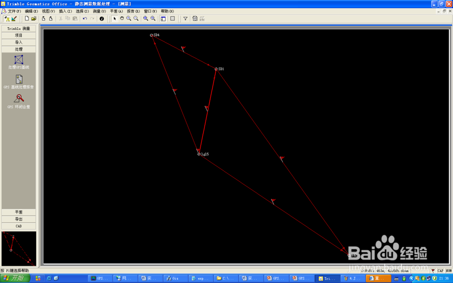Open the 视图(V) menu
Image resolution: width=453 pixels, height=283 pixels.
pos(48,11)
